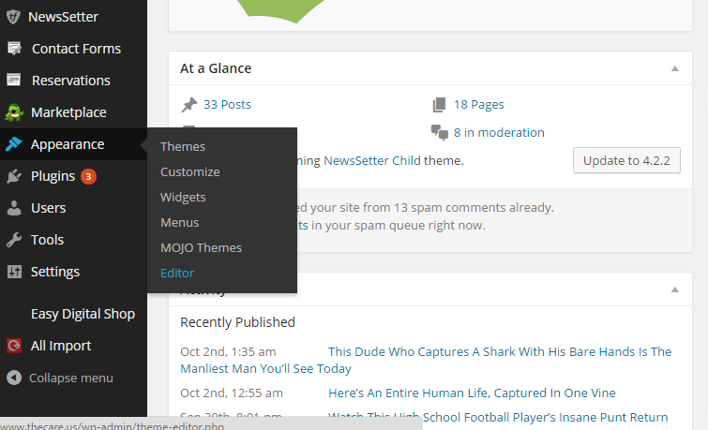Click the NewsSetter shield icon
This screenshot has height=430, width=708.
[x=13, y=17]
